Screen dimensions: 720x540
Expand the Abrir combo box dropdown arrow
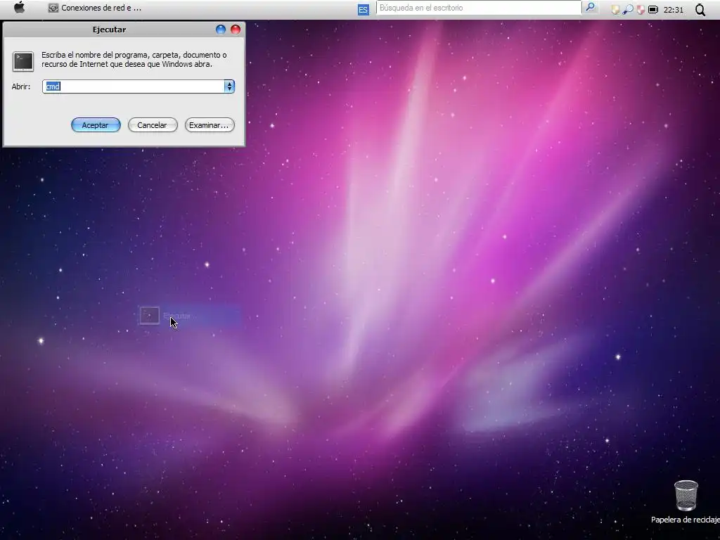pyautogui.click(x=229, y=86)
